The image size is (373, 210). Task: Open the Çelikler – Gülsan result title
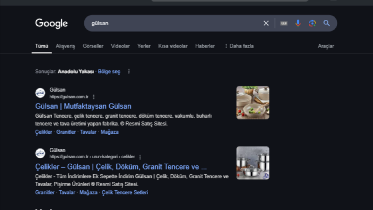pyautogui.click(x=121, y=167)
